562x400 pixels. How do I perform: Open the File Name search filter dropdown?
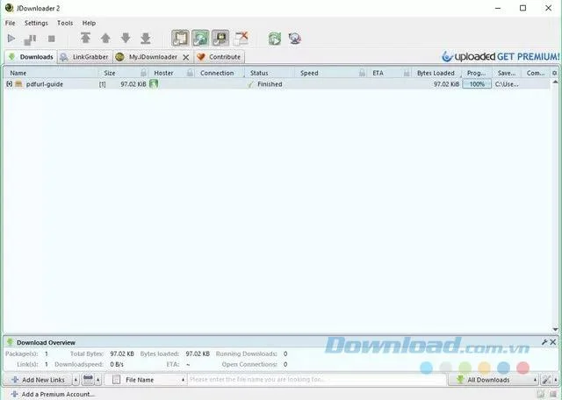coord(149,380)
